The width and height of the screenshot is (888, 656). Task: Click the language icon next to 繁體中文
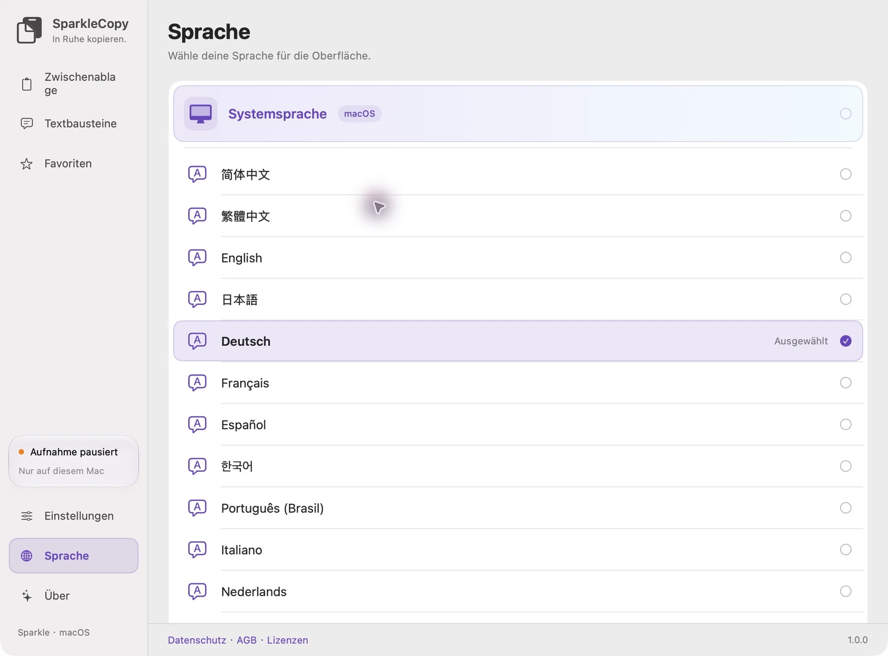click(x=197, y=216)
